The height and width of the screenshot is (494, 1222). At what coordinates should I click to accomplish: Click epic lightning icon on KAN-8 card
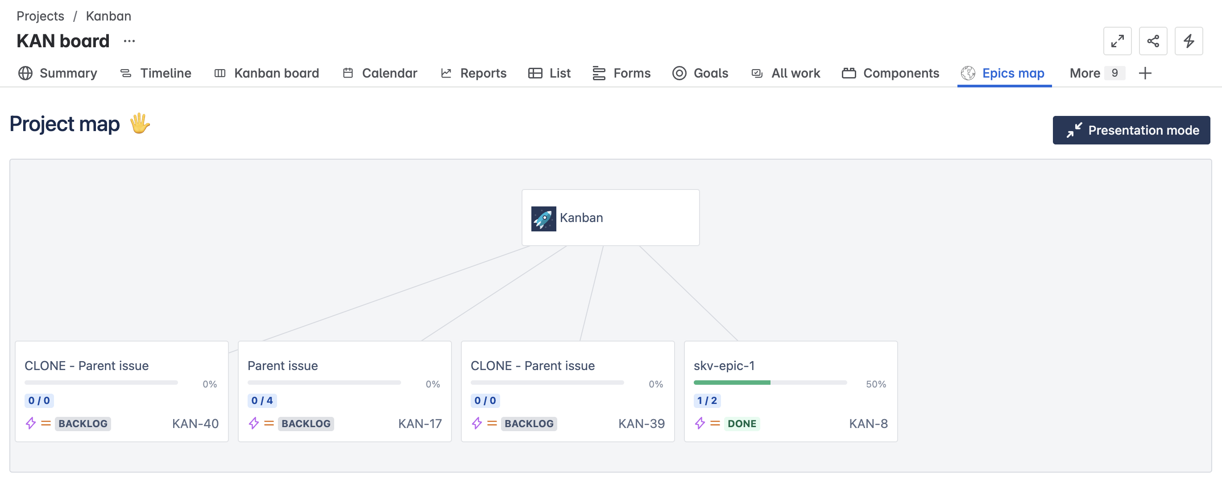tap(700, 424)
